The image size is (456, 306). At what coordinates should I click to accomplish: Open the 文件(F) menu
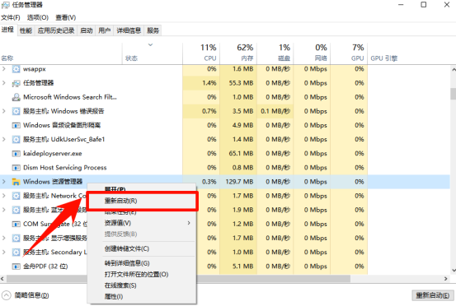coord(11,17)
